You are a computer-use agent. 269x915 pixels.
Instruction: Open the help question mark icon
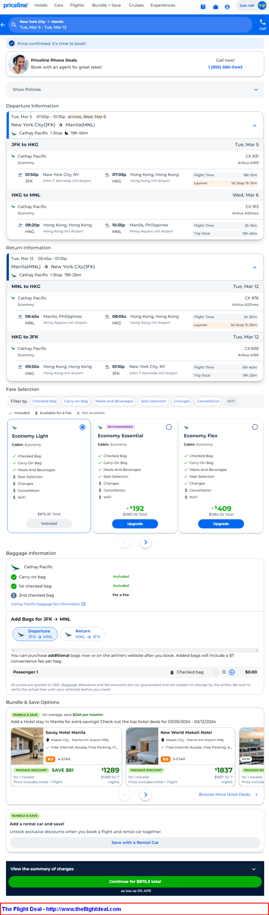203,7
